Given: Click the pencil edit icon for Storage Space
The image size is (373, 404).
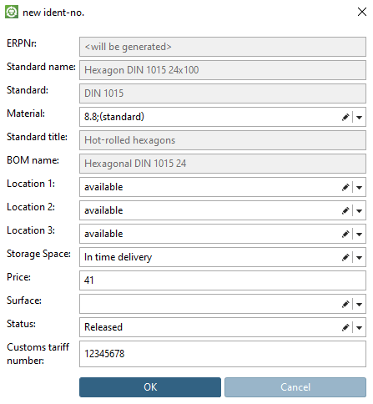Looking at the screenshot, I should pos(345,257).
